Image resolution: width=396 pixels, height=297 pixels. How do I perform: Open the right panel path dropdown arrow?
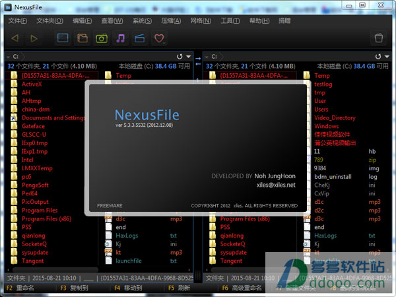[387, 57]
